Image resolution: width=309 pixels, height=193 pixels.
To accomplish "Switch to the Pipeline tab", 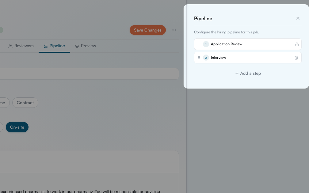I will (x=54, y=46).
